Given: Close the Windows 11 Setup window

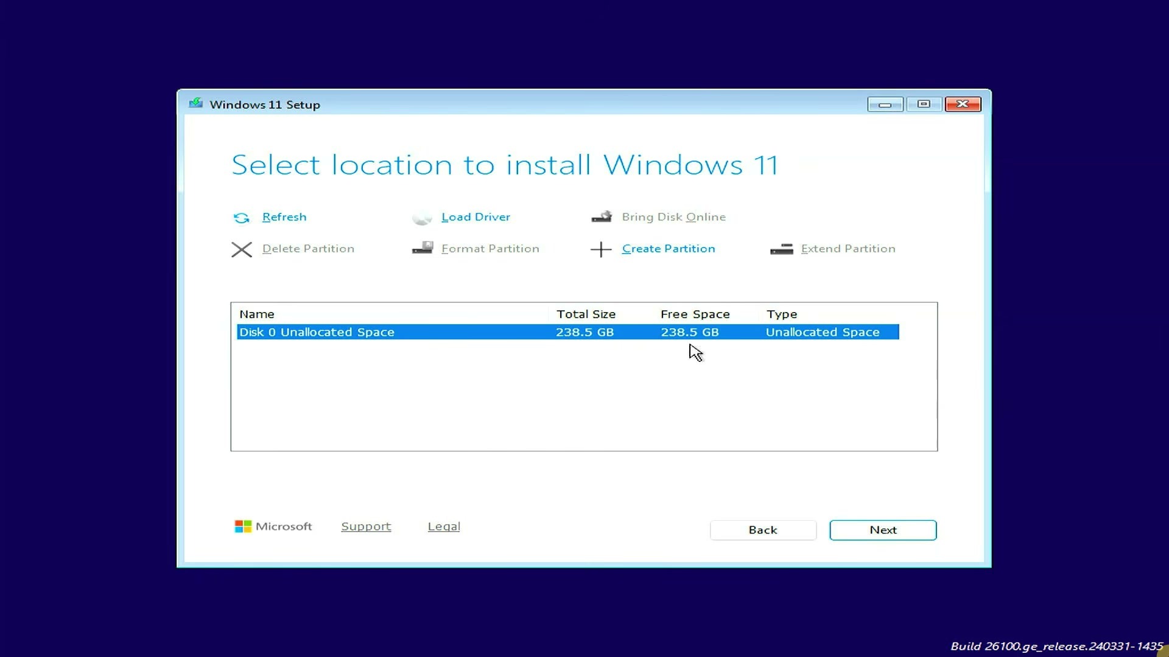Looking at the screenshot, I should 963,105.
